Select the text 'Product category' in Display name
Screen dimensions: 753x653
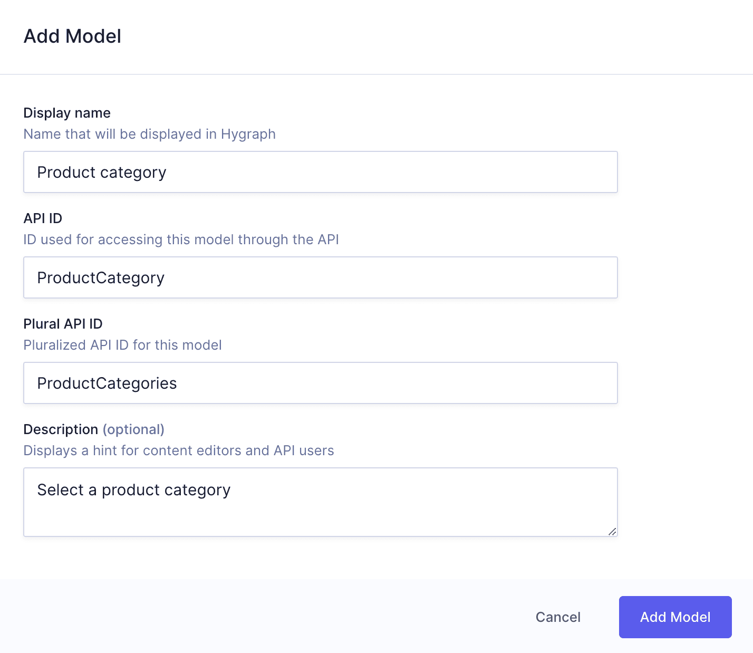[x=101, y=172]
